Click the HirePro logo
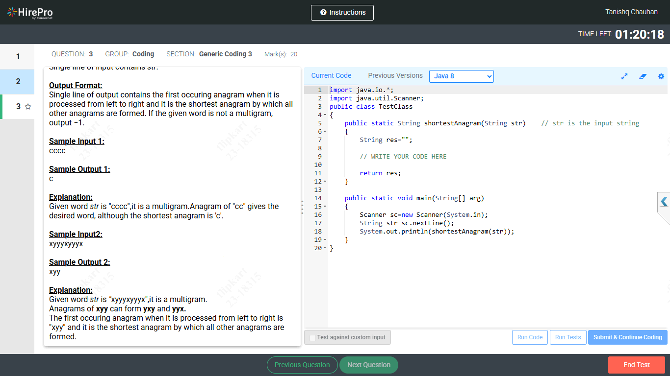Image resolution: width=670 pixels, height=376 pixels. tap(30, 13)
